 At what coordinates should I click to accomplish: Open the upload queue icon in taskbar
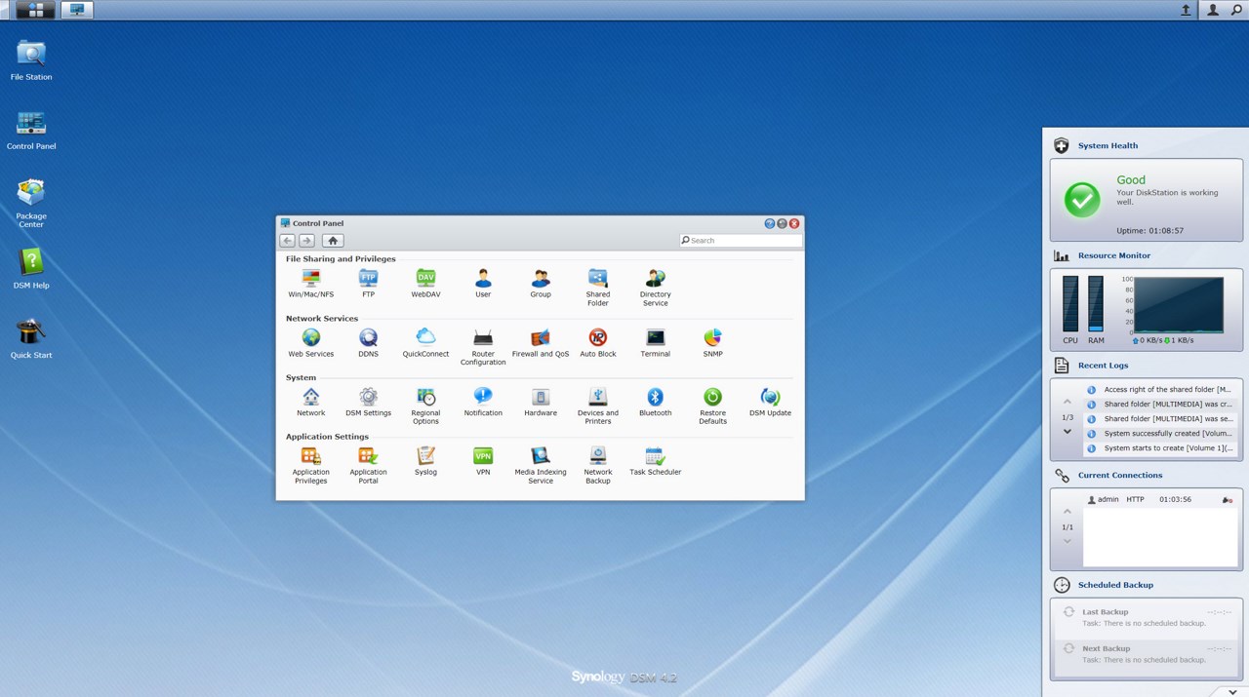tap(1186, 10)
